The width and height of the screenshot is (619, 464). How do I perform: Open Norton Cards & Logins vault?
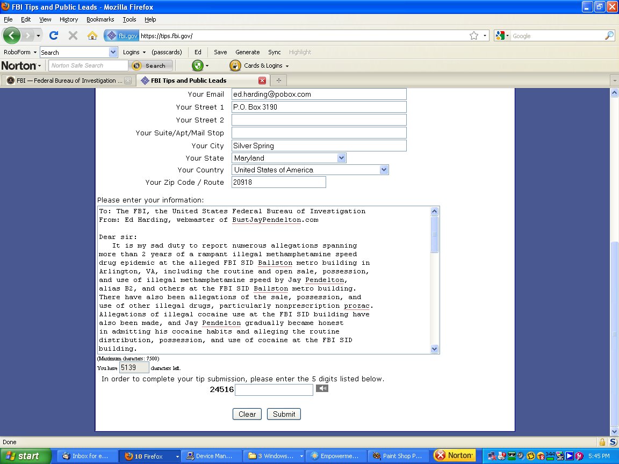[x=259, y=66]
